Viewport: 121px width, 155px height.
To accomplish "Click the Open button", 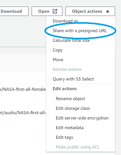I will click(47, 11).
